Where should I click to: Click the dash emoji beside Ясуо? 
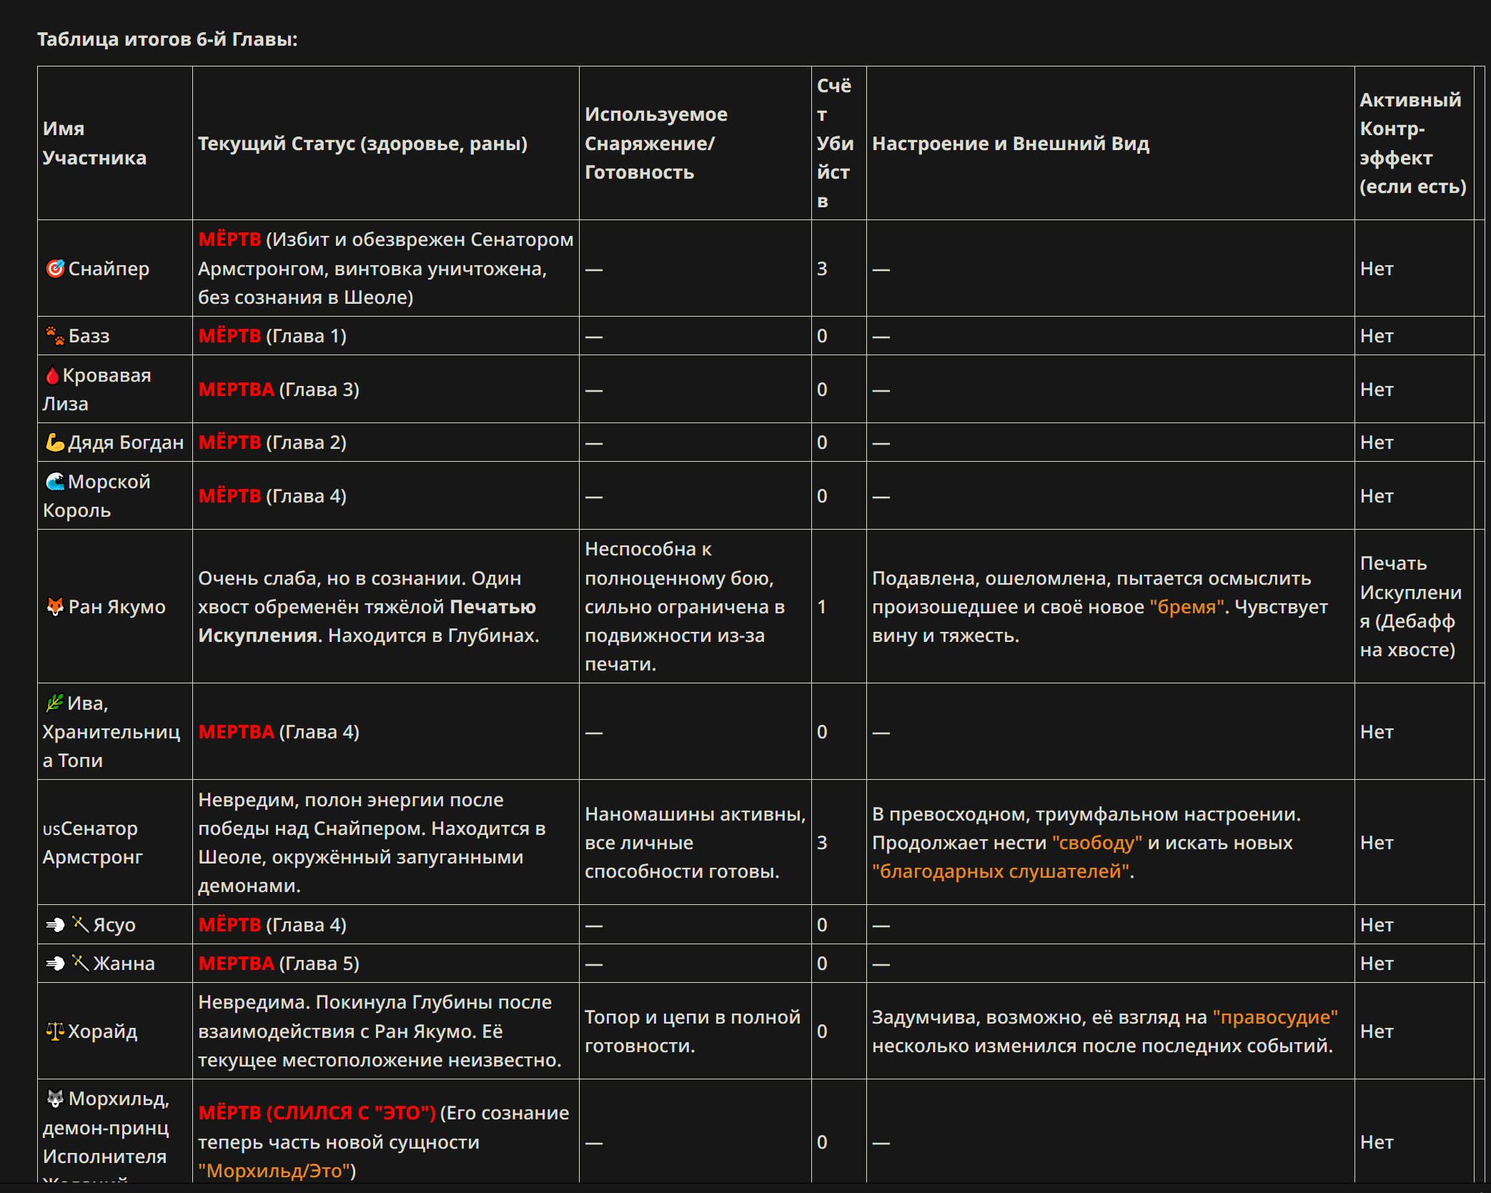(55, 924)
